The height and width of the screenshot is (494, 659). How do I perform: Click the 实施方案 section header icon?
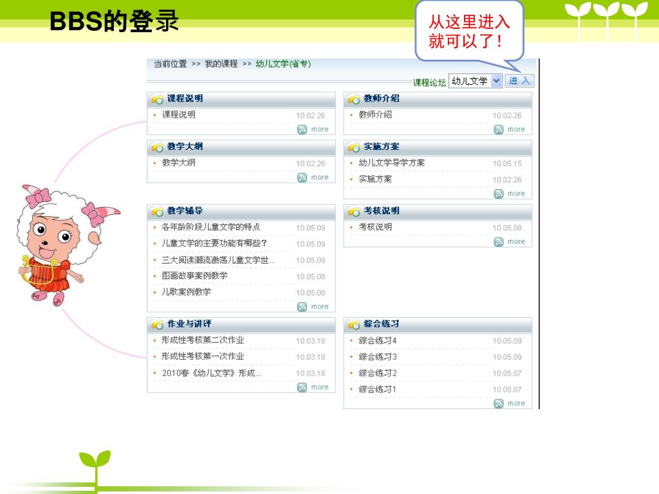pos(354,147)
